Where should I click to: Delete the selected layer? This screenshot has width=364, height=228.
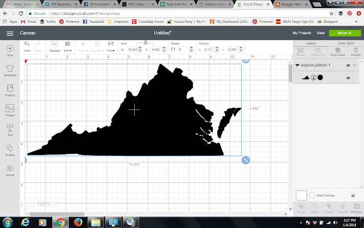(x=355, y=52)
